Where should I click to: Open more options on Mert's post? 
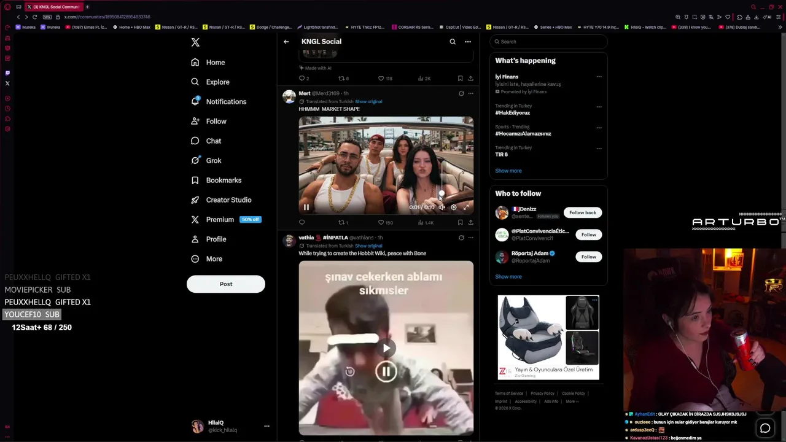pyautogui.click(x=471, y=93)
